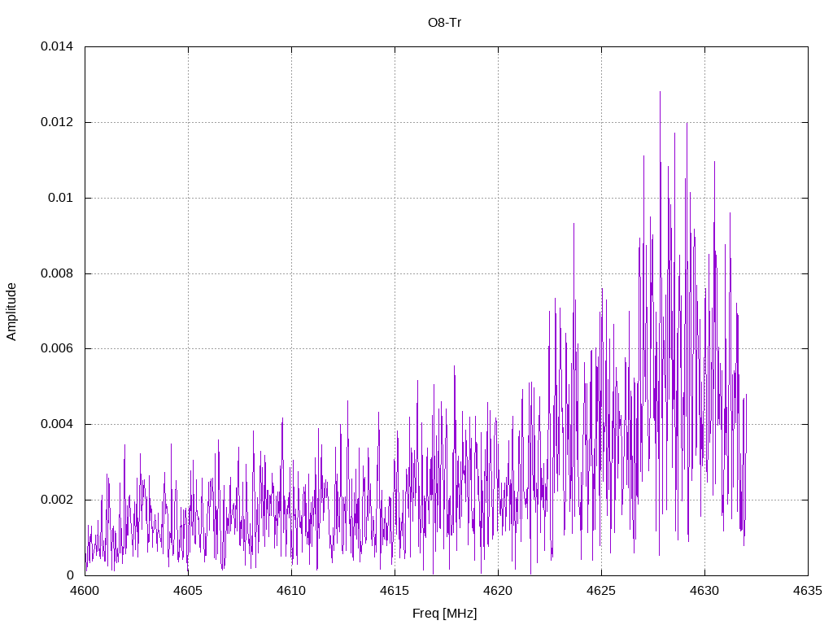Click the Freq [MHz] x-axis label

coord(445,614)
